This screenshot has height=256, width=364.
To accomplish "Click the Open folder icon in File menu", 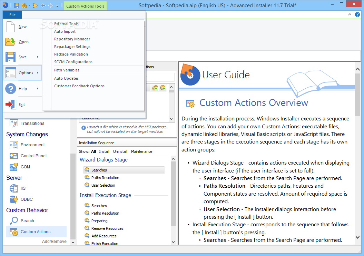I will [10, 42].
